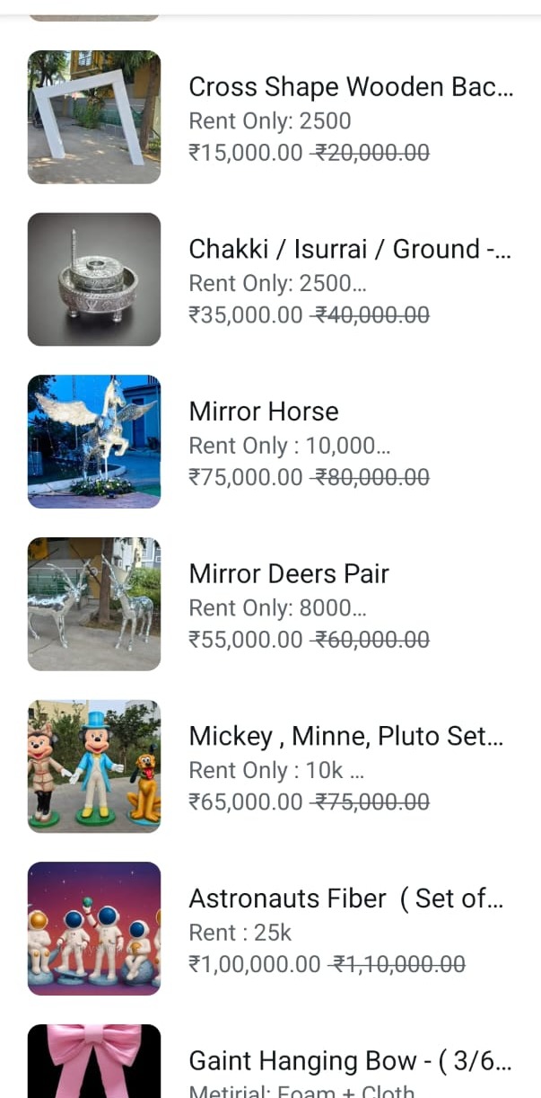Select the Chakki / Isurrai / Ground title
Viewport: 541px width, 1098px height.
click(x=350, y=249)
